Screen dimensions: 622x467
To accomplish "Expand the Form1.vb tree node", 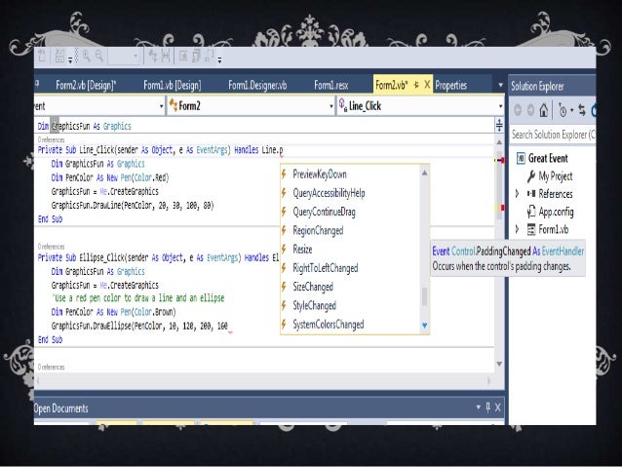I will coord(517,230).
